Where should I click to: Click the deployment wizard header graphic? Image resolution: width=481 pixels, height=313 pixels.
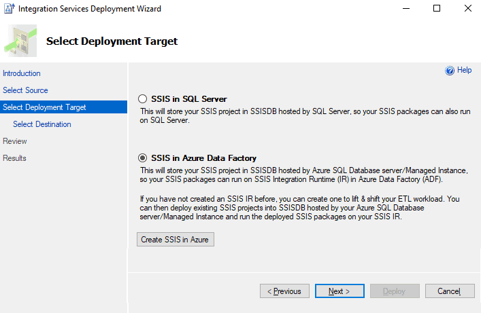click(20, 41)
